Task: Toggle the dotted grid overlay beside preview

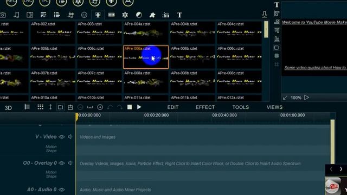Action: tap(277, 56)
